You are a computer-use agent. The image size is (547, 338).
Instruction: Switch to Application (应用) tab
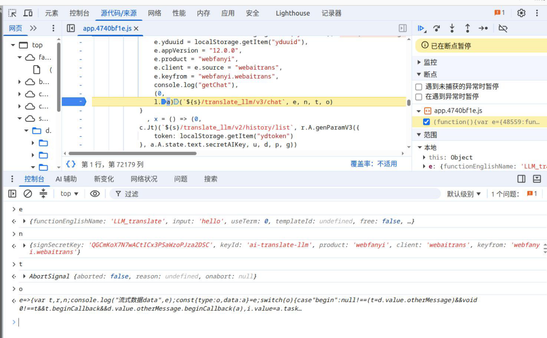[x=228, y=13]
